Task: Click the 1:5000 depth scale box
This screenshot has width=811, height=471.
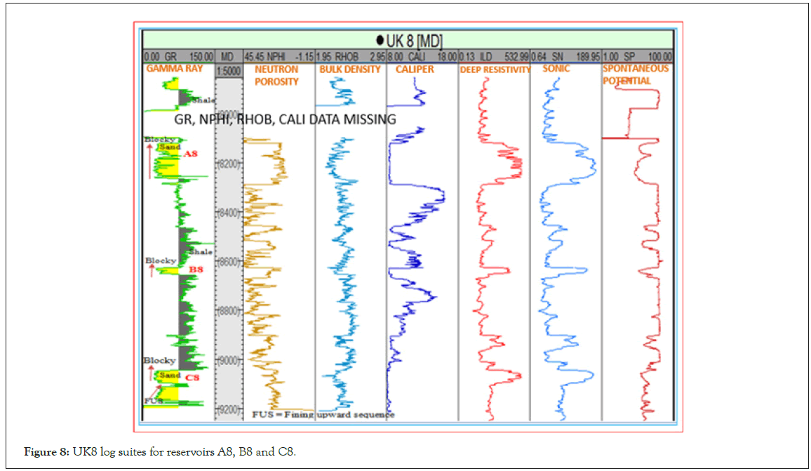Action: [227, 70]
